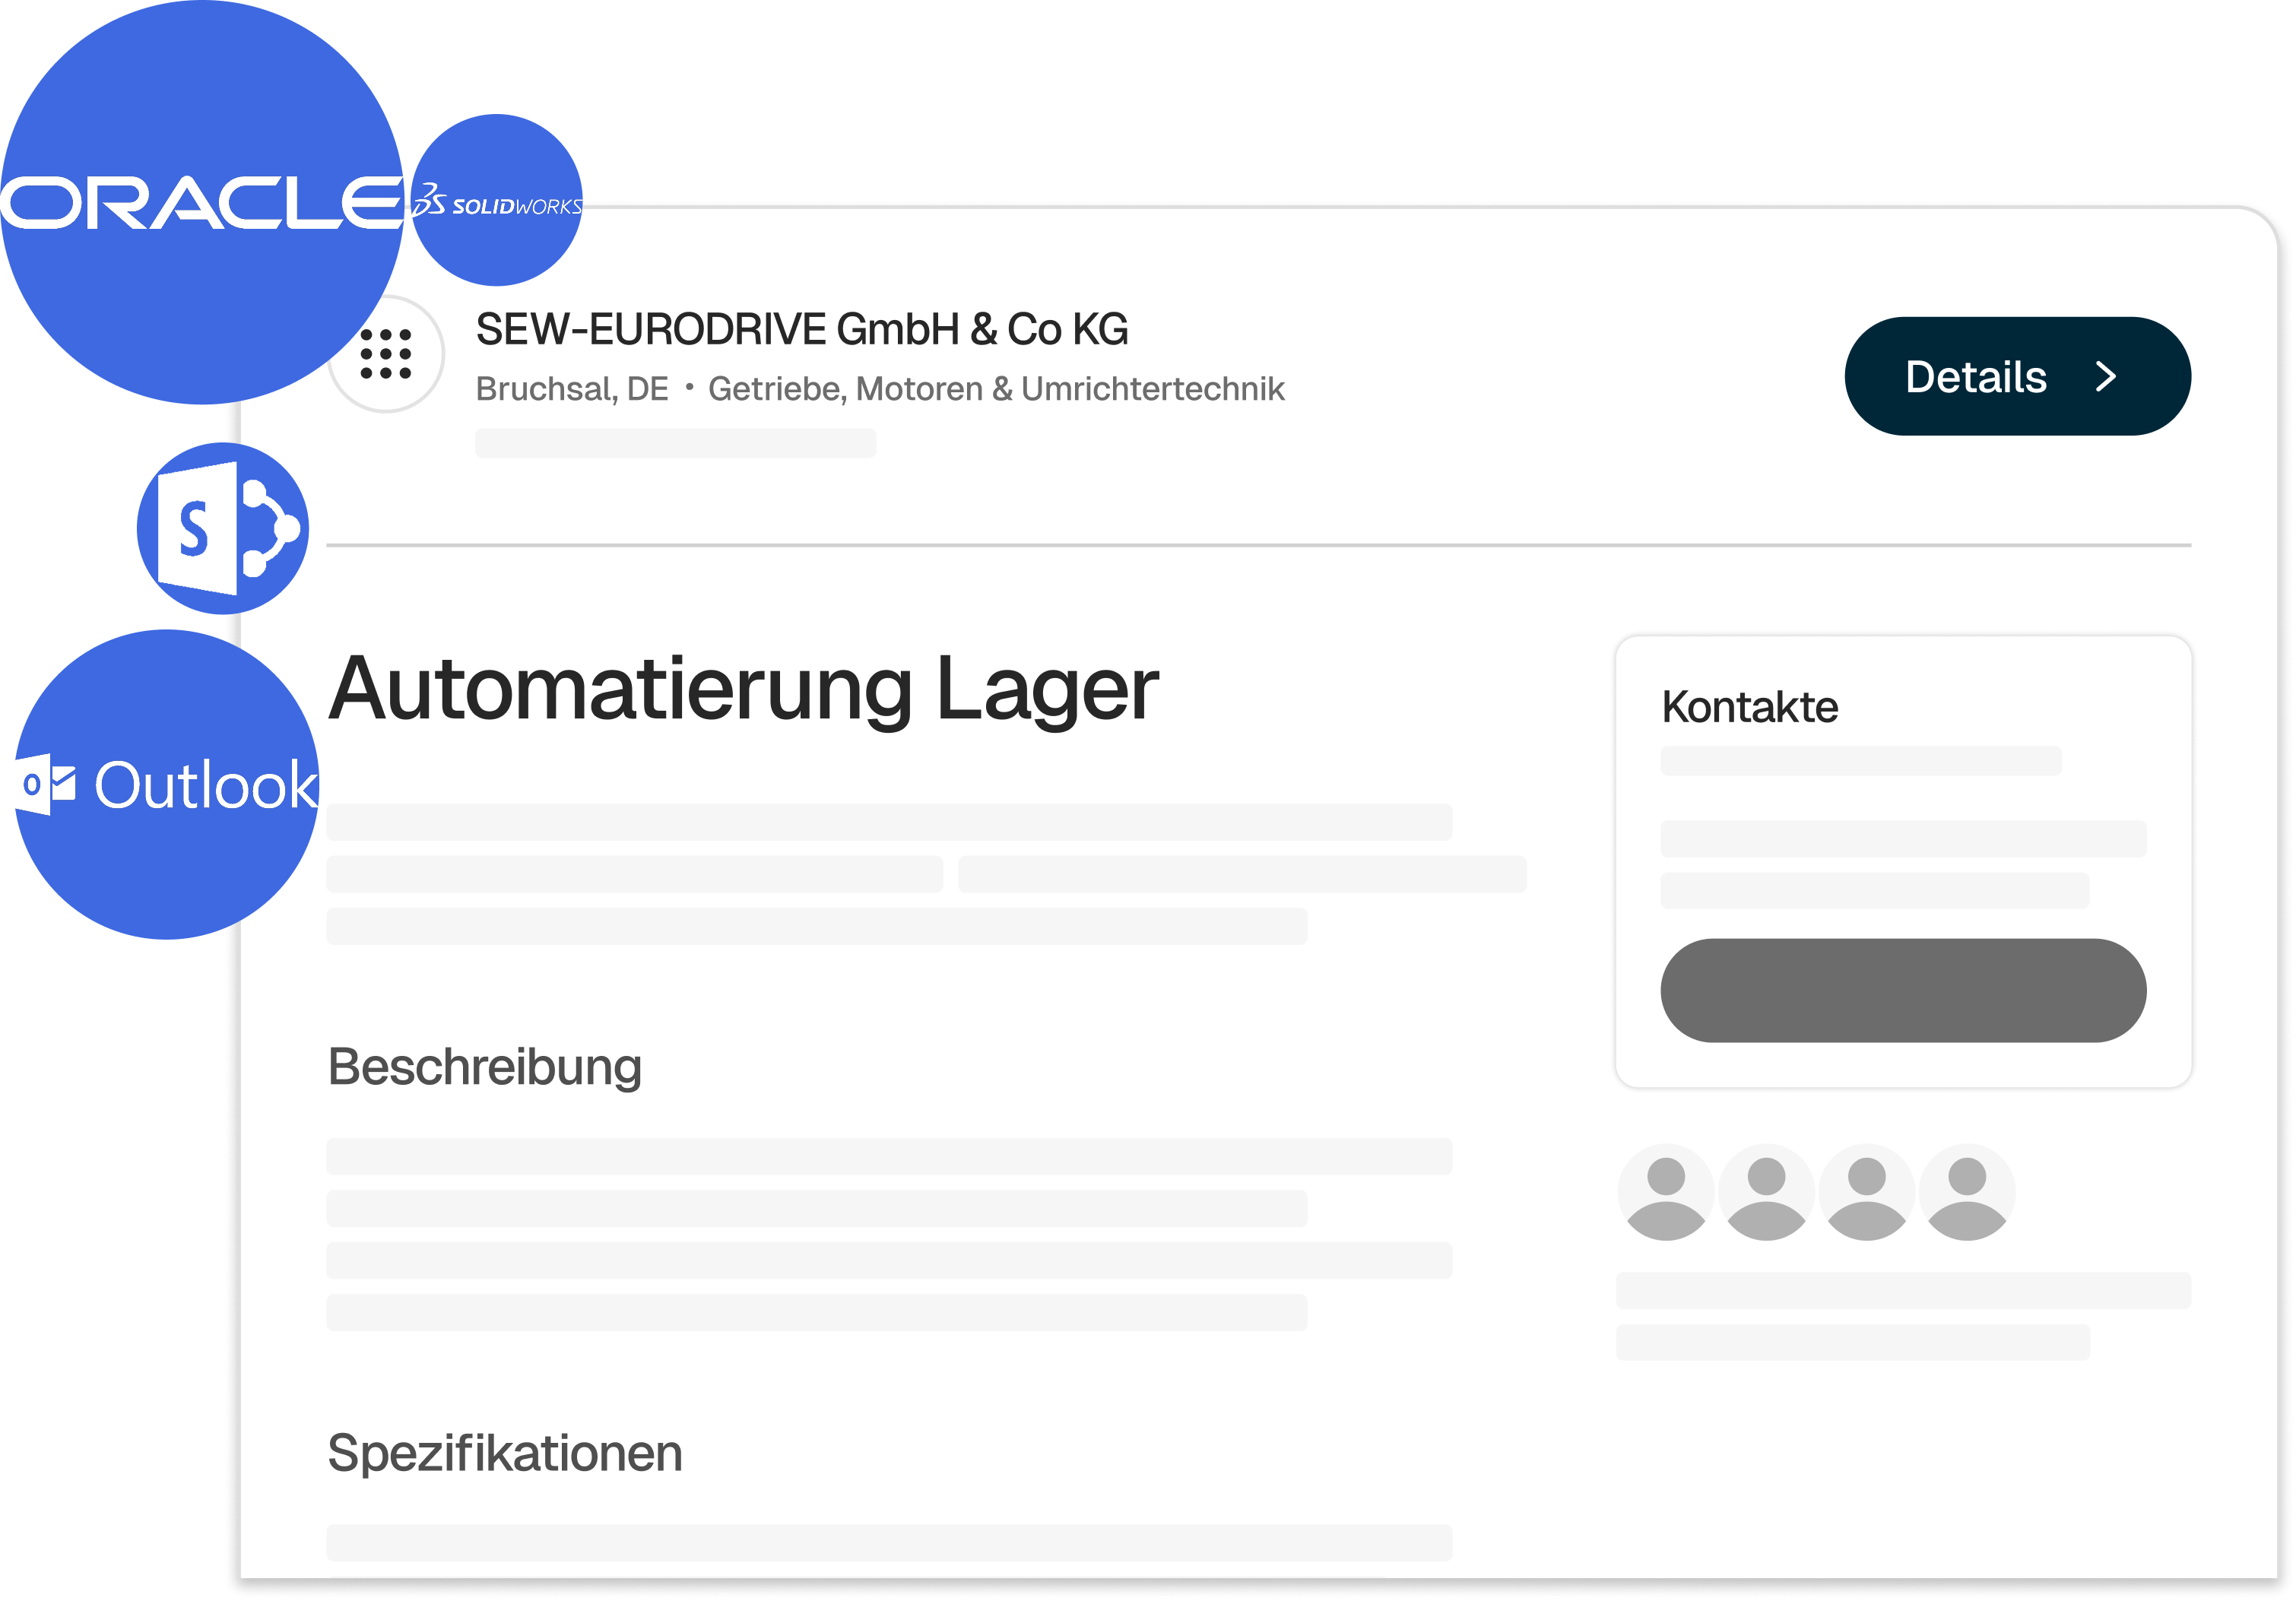This screenshot has height=1601, width=2296.
Task: Click the Outlook logo bubble
Action: click(x=166, y=785)
